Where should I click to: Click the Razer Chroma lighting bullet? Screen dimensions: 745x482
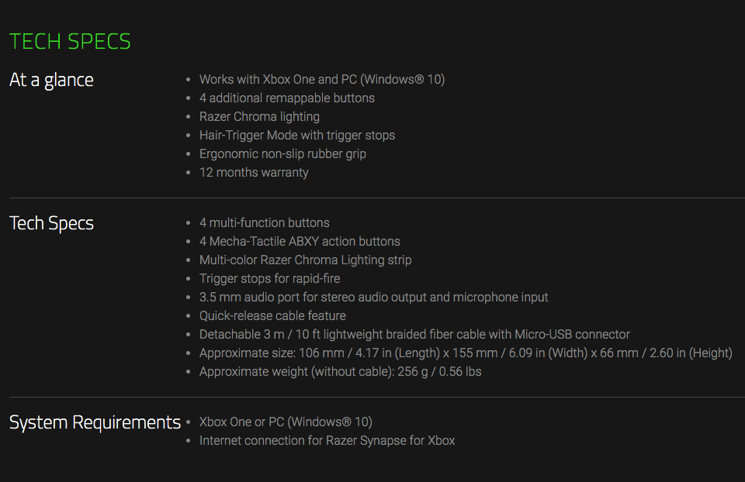(x=259, y=117)
